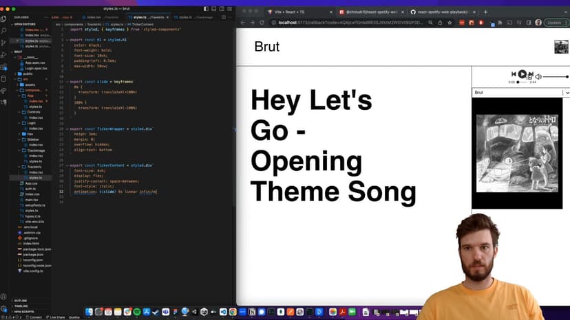Screen dimensions: 570x320
Task: Expand the TIMELINE section
Action: (21, 306)
